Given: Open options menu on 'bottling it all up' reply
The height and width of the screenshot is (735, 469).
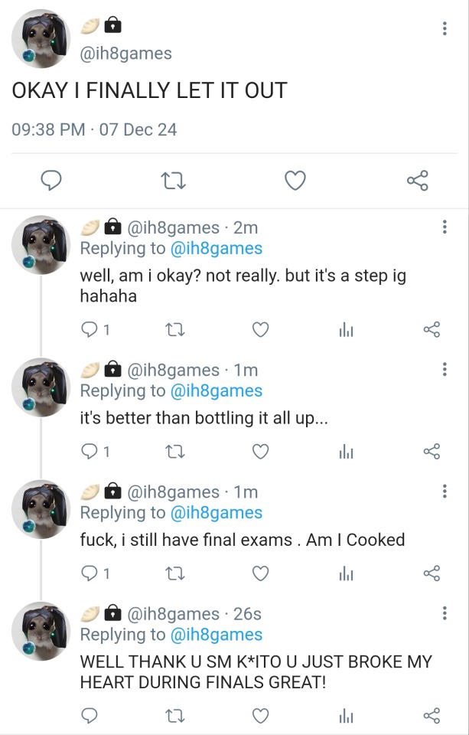Looking at the screenshot, I should 445,370.
